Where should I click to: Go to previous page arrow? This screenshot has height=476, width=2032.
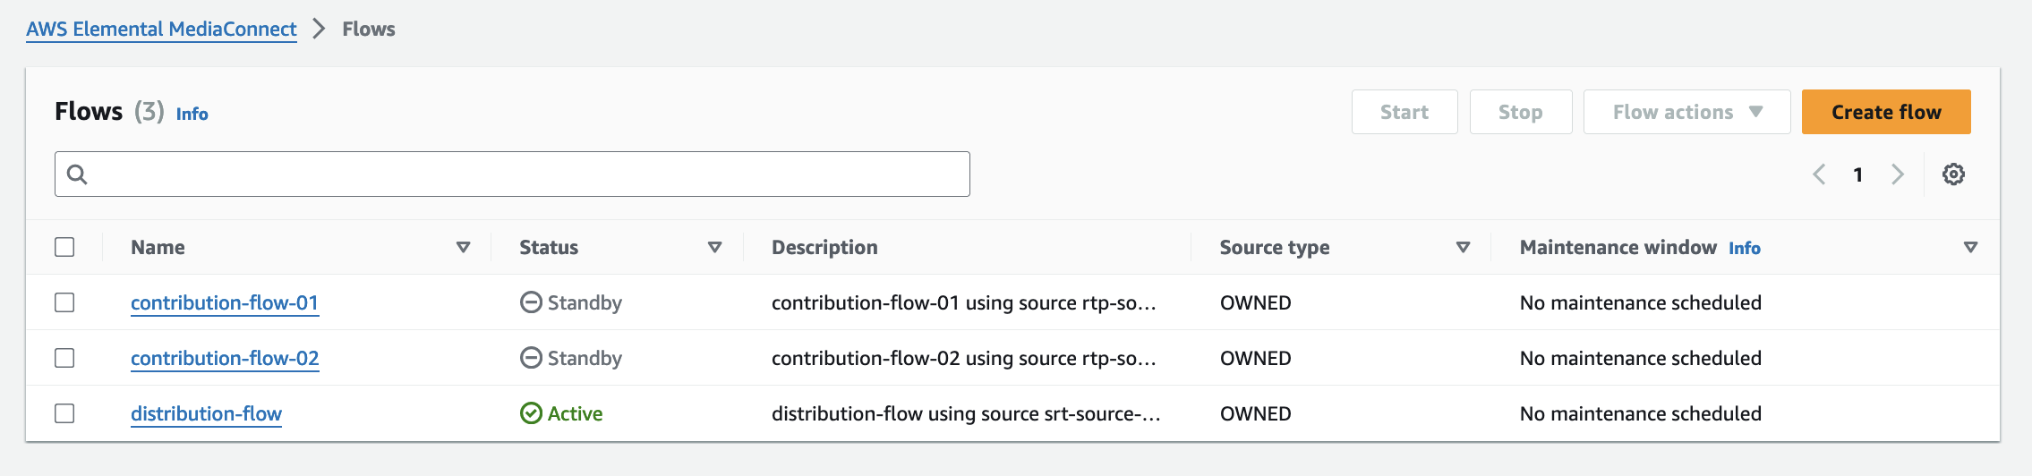1819,174
